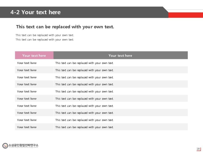Click the red accent bar in header
Image resolution: width=203 pixels, height=152 pixels.
point(186,15)
